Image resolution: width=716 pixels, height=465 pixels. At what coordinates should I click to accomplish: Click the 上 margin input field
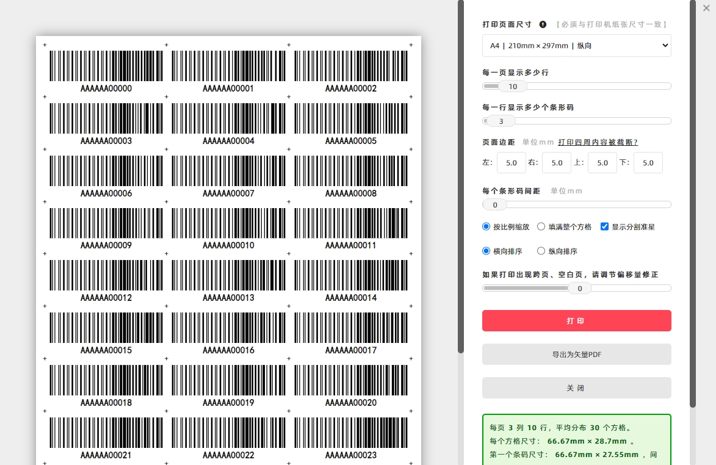click(602, 163)
